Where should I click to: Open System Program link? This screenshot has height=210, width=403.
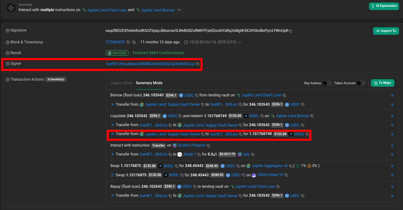point(191,145)
